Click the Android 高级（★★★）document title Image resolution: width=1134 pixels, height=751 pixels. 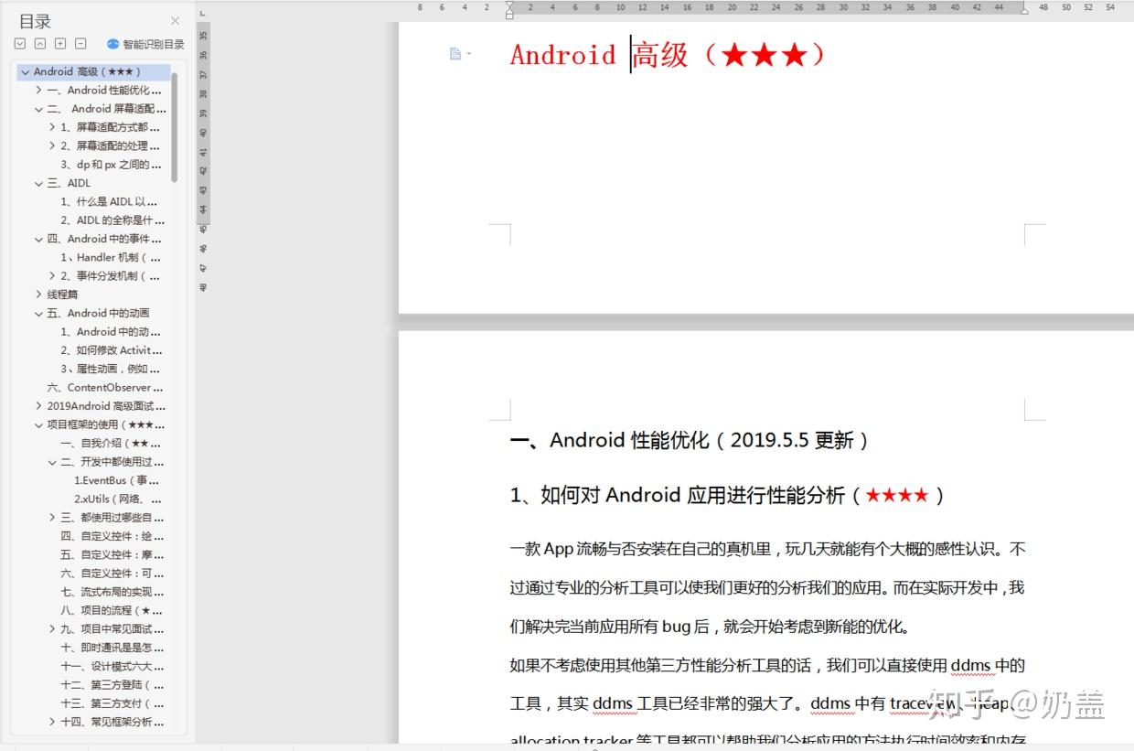click(x=668, y=54)
